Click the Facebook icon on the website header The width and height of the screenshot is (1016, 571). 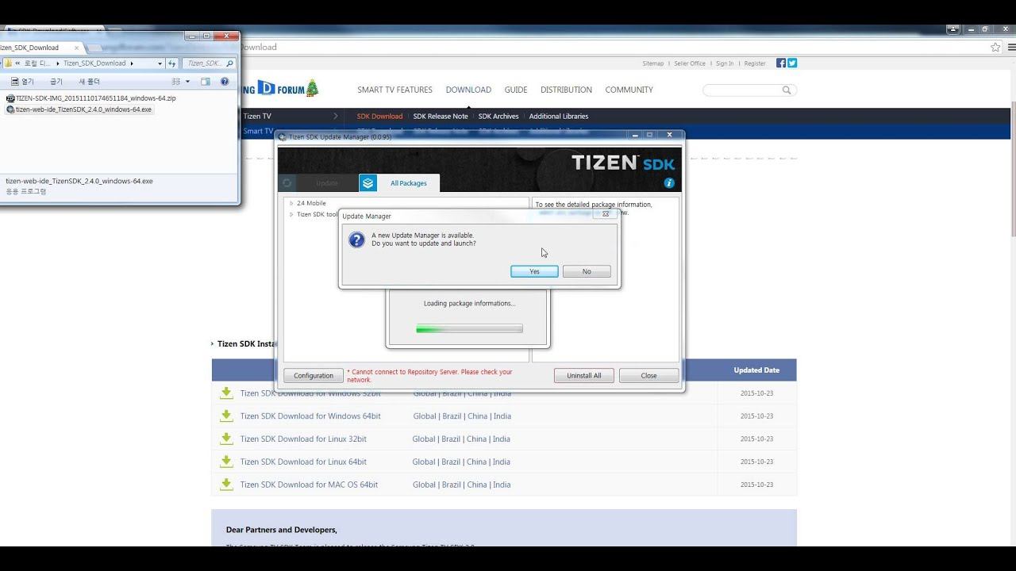pyautogui.click(x=781, y=63)
